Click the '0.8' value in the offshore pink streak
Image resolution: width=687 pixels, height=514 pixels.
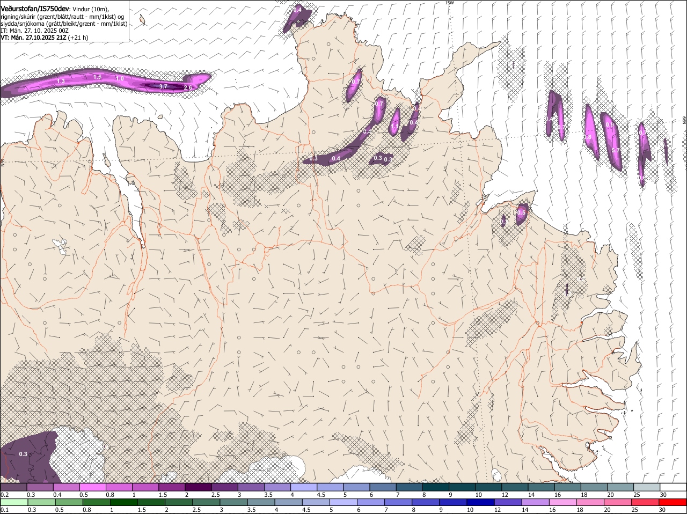[588, 137]
